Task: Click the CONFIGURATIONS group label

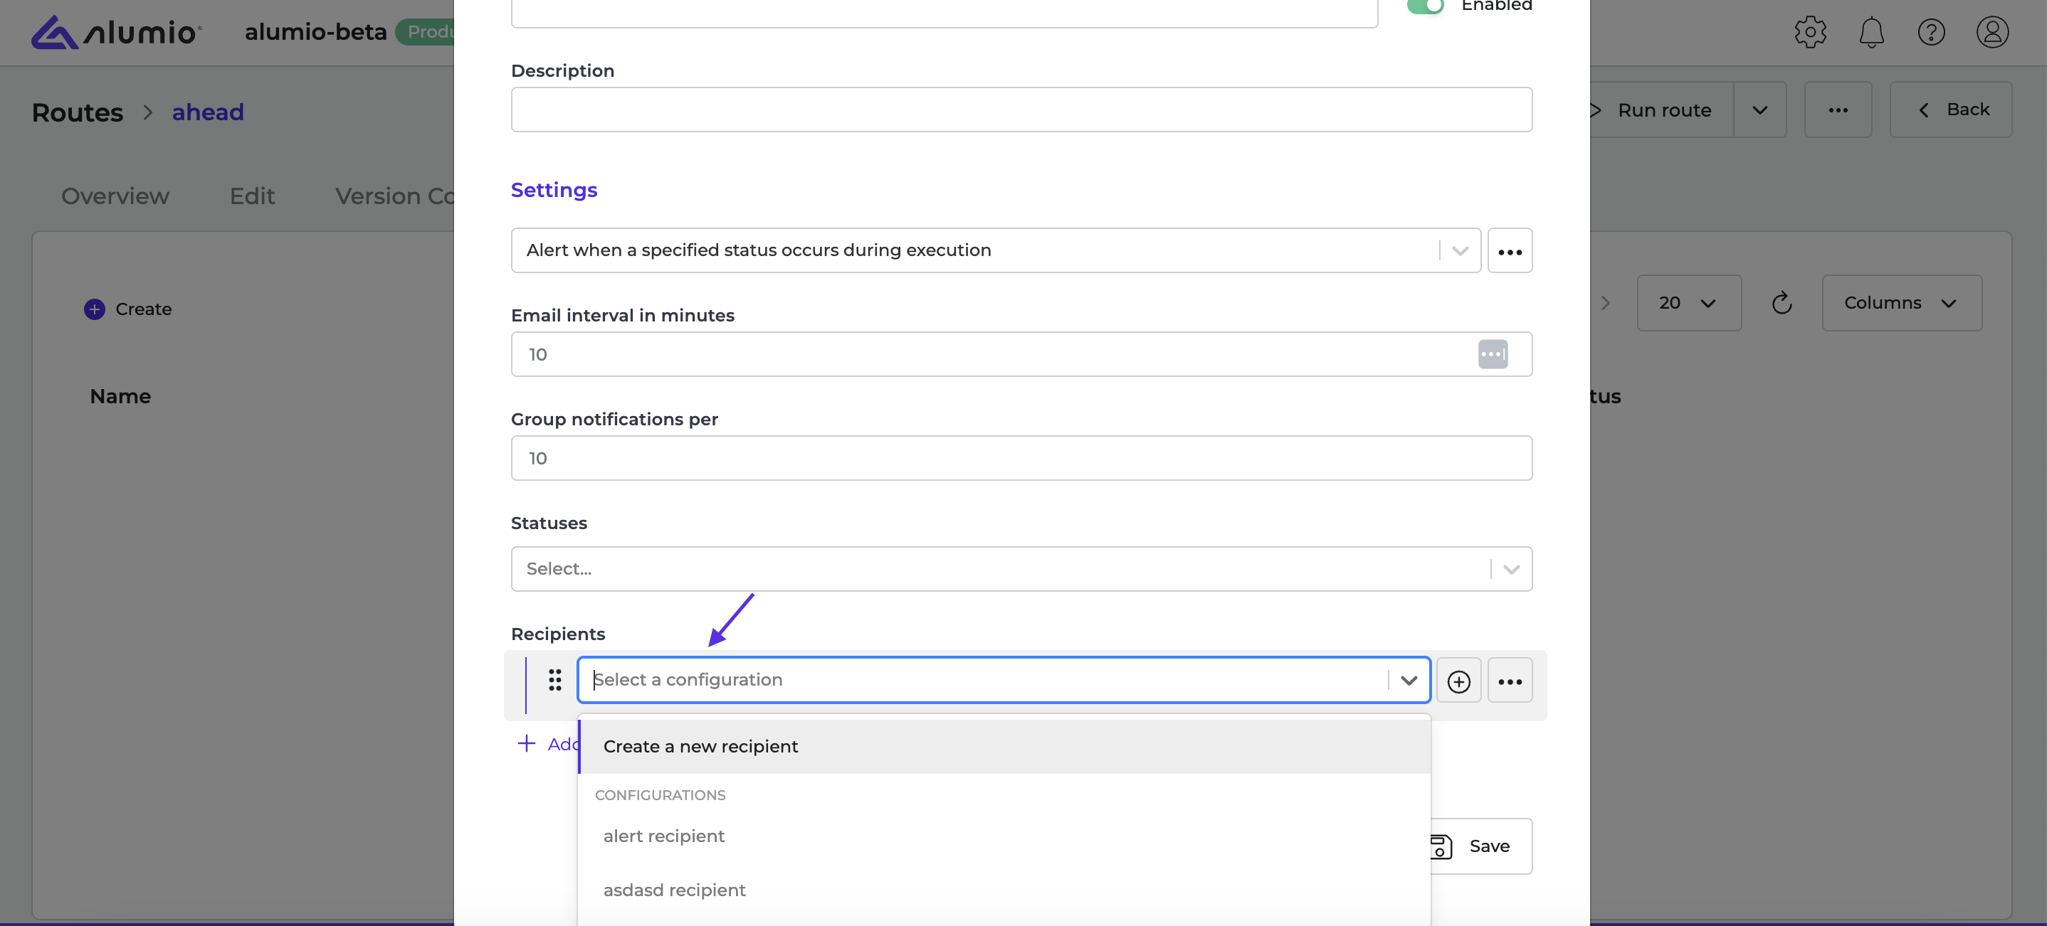Action: point(660,795)
